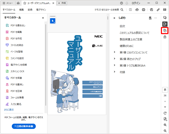Image resolution: width=169 pixels, height=134 pixels.
Task: Go to the Home icon
Action: click(x=18, y=3)
